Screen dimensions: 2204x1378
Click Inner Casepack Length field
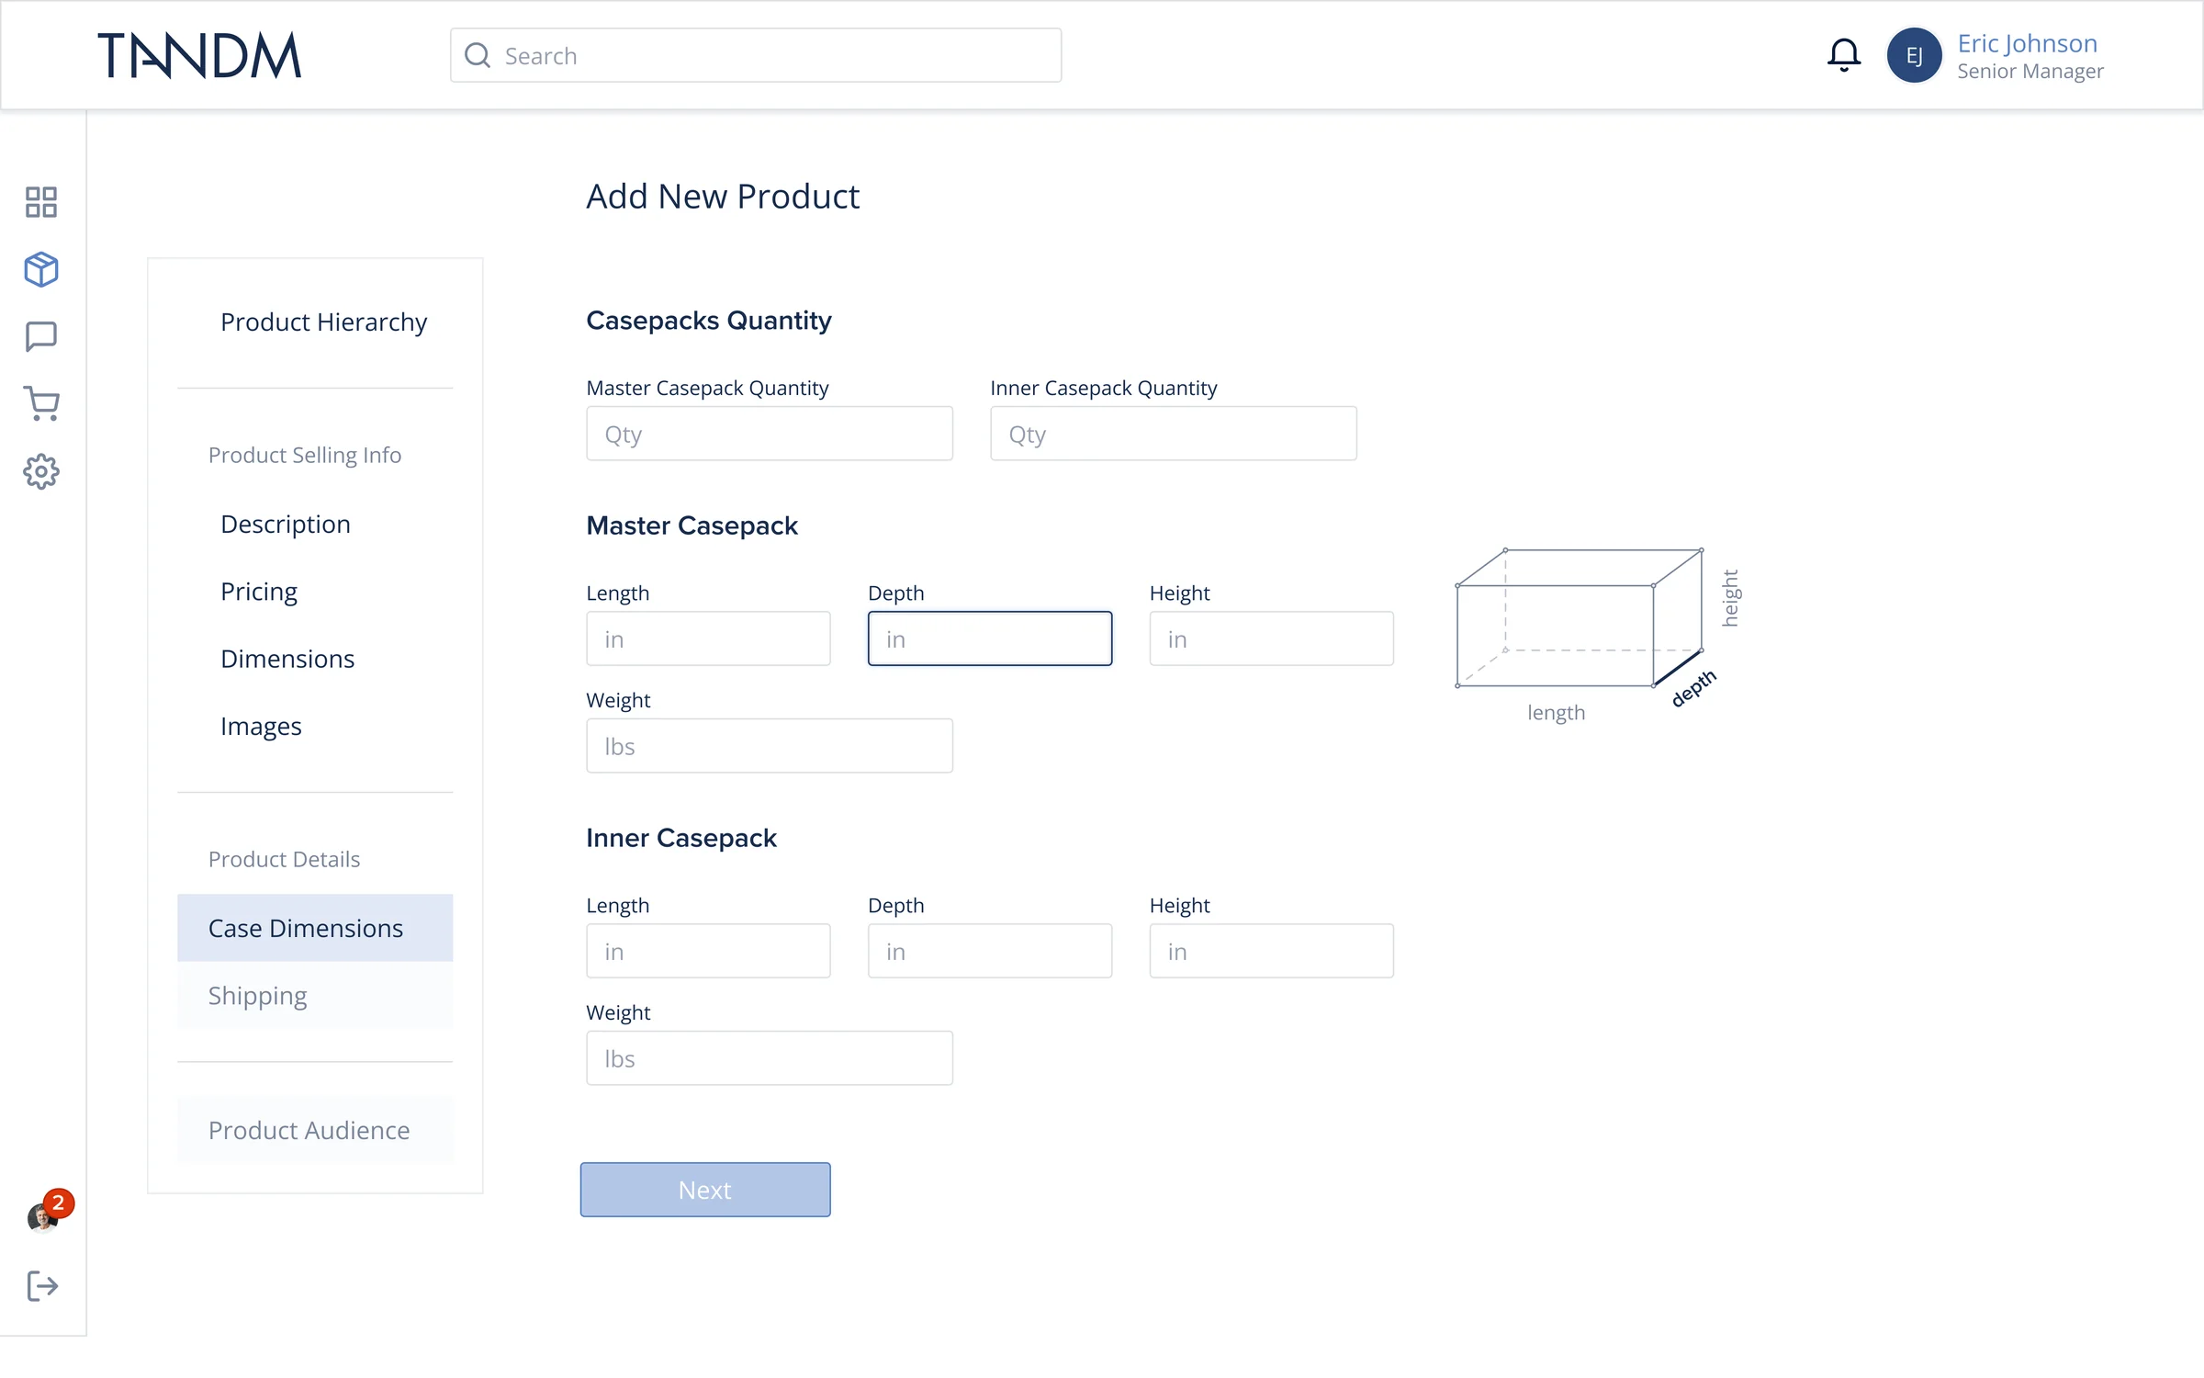click(x=709, y=951)
